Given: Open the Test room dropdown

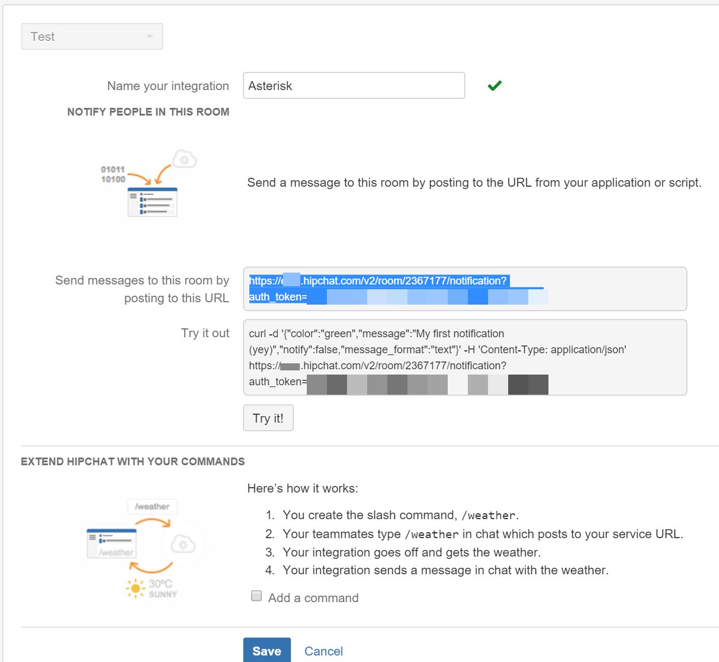Looking at the screenshot, I should pyautogui.click(x=92, y=37).
